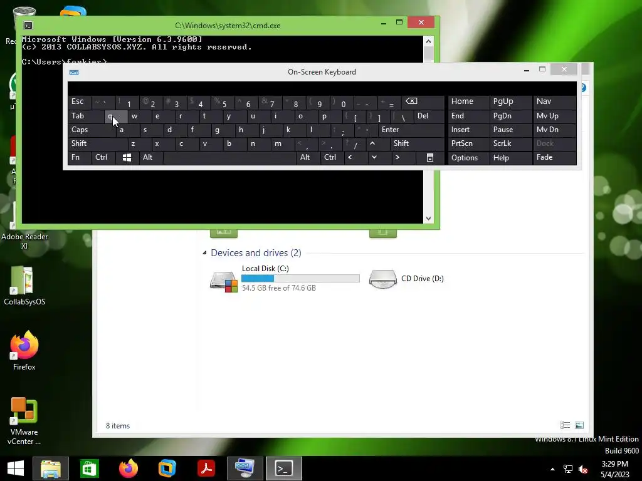Click the Local Disk C: usage bar
Image resolution: width=642 pixels, height=481 pixels.
pos(300,279)
